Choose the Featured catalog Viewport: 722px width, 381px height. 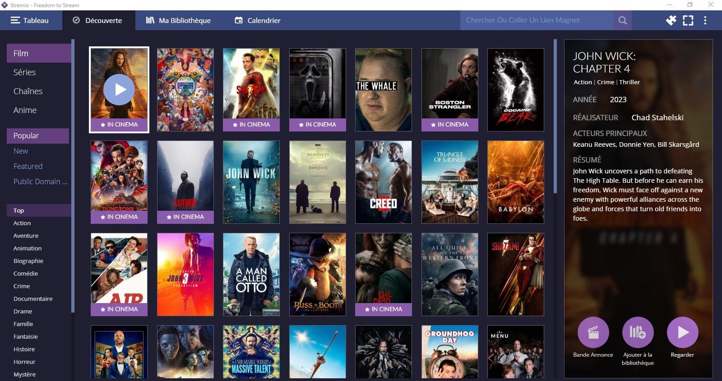point(38,166)
